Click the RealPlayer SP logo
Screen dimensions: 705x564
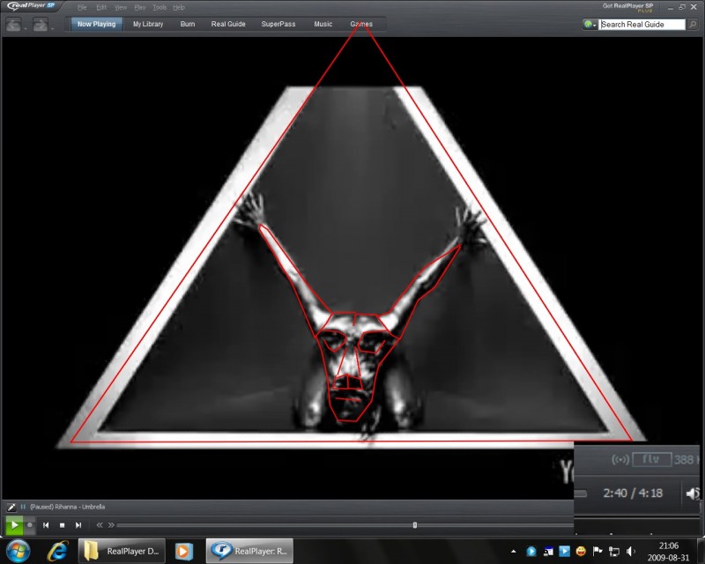coord(31,6)
